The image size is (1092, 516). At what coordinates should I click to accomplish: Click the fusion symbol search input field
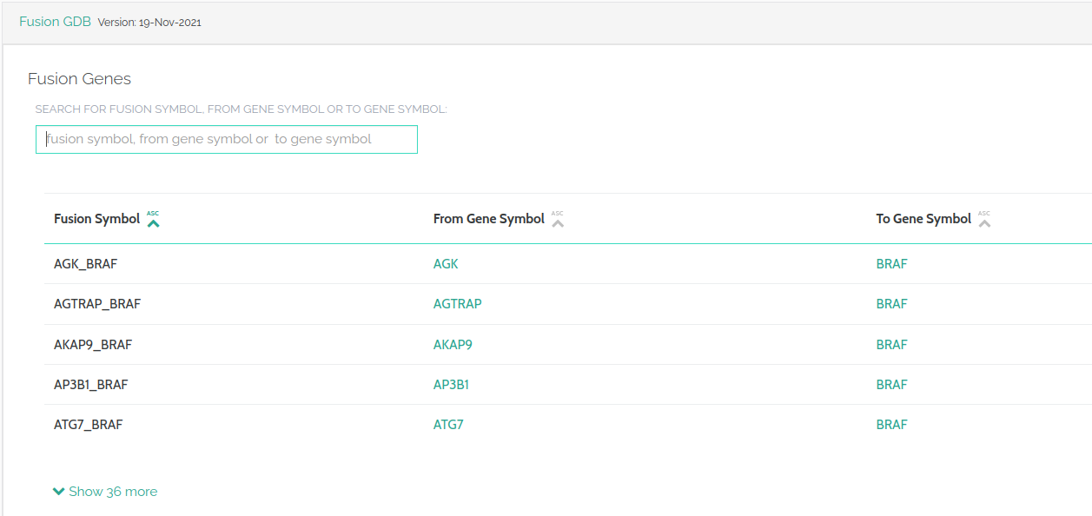click(x=226, y=139)
